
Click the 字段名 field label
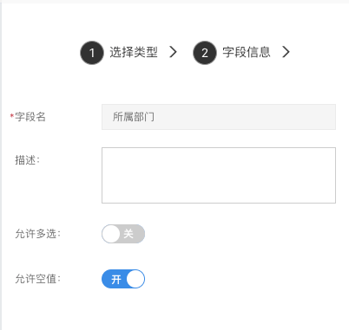pyautogui.click(x=30, y=117)
